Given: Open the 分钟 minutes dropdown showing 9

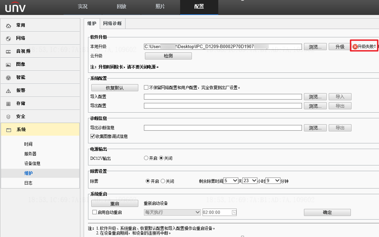Looking at the screenshot, I should coord(273,181).
